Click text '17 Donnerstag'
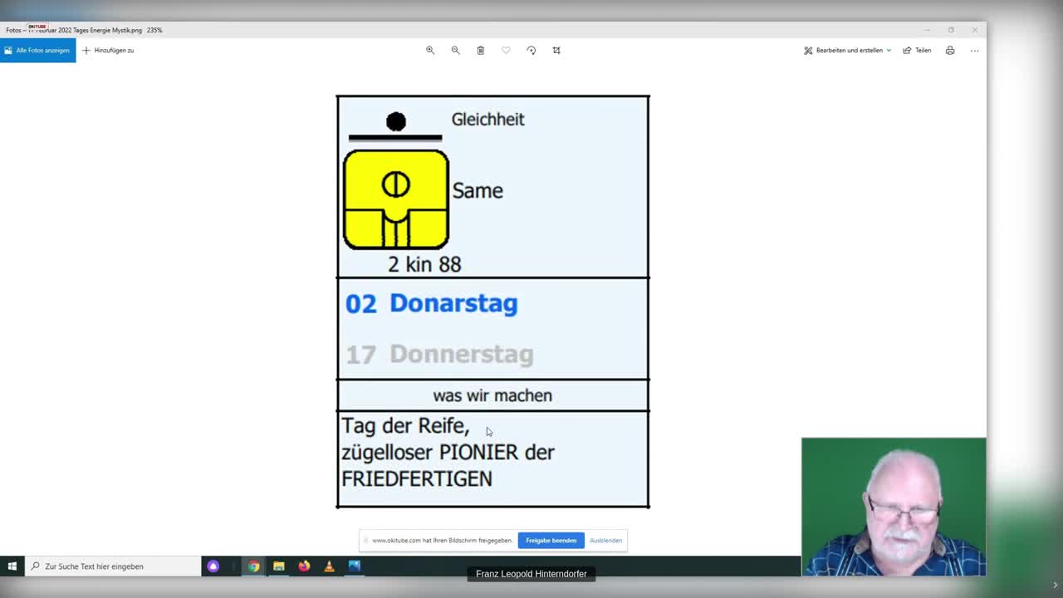The width and height of the screenshot is (1063, 598). click(x=439, y=354)
